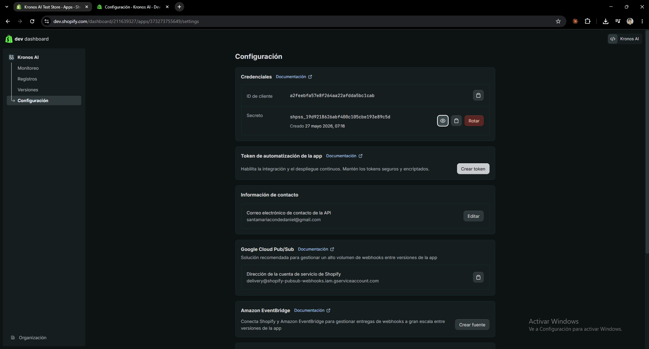This screenshot has width=649, height=349.
Task: Toggle secret visibility with eye icon
Action: tap(442, 121)
